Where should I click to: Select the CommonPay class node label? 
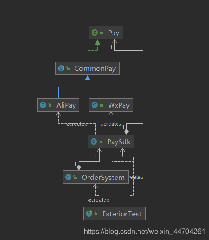pyautogui.click(x=95, y=69)
